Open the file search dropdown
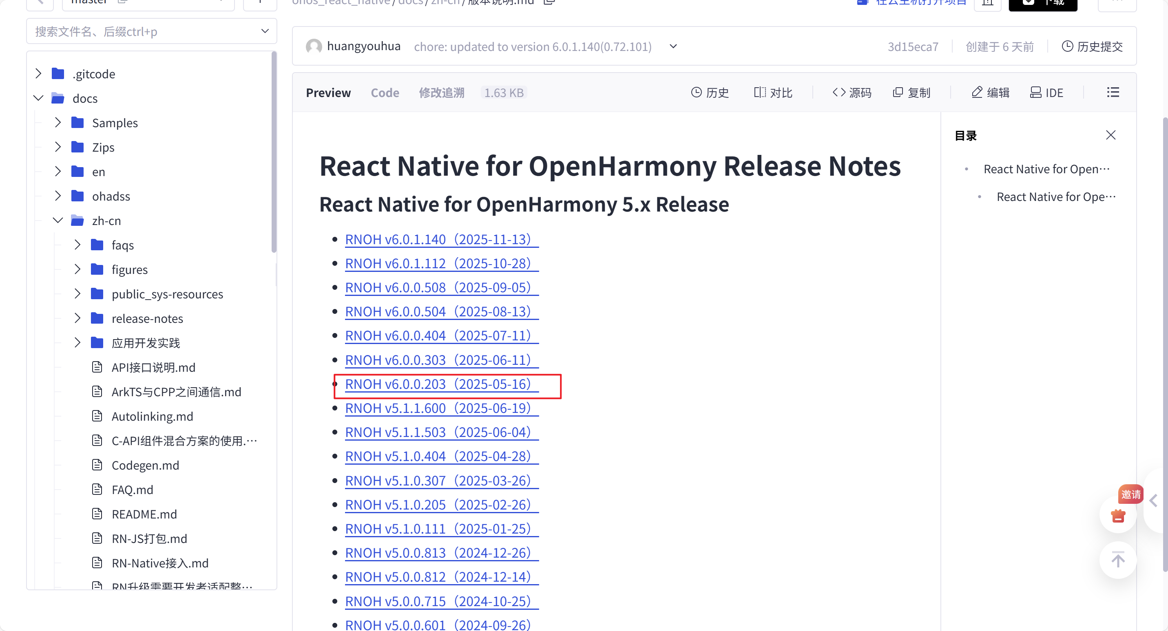 (265, 31)
